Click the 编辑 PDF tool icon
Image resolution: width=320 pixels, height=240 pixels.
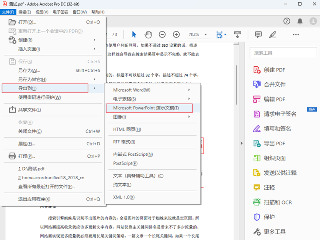tap(257, 99)
